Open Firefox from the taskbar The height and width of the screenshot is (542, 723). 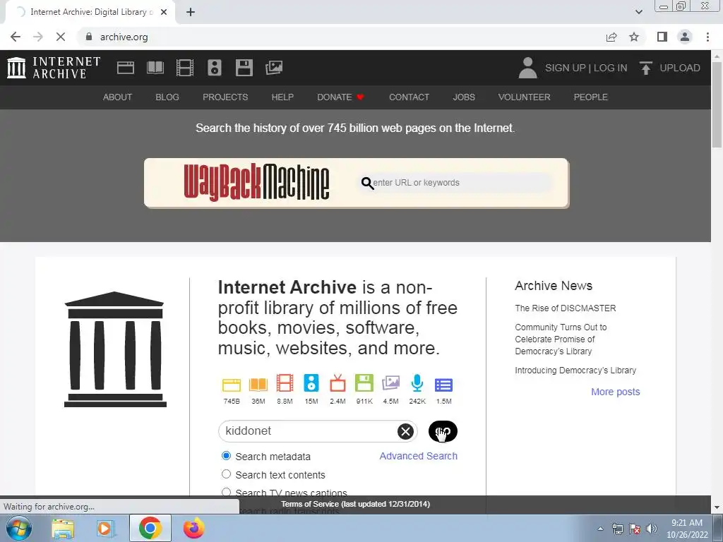pyautogui.click(x=193, y=528)
